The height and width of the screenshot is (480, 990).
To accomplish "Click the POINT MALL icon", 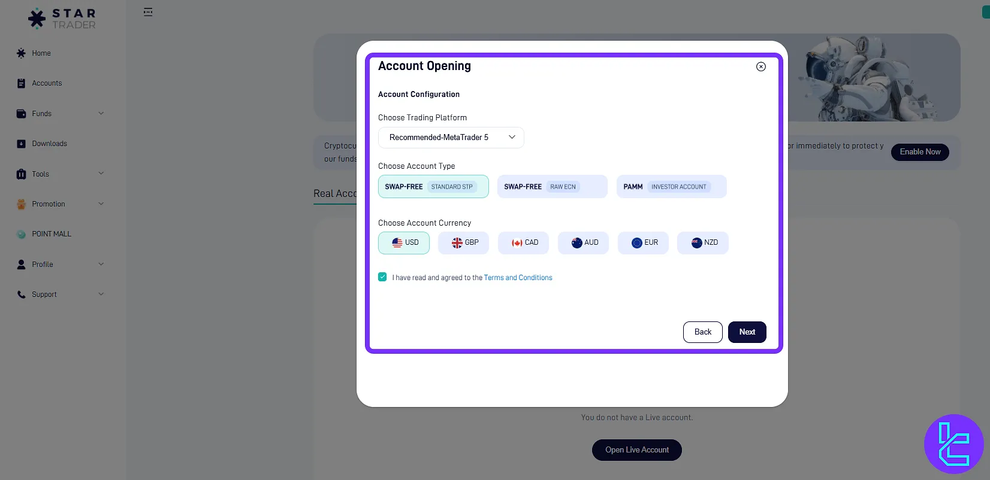I will point(21,234).
